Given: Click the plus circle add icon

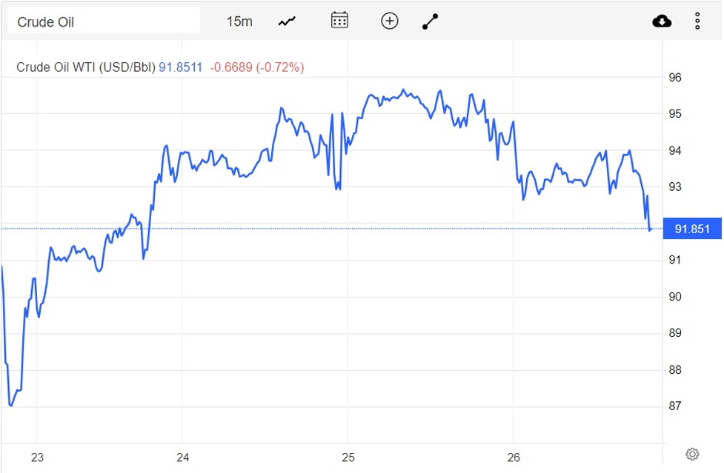Looking at the screenshot, I should point(390,21).
